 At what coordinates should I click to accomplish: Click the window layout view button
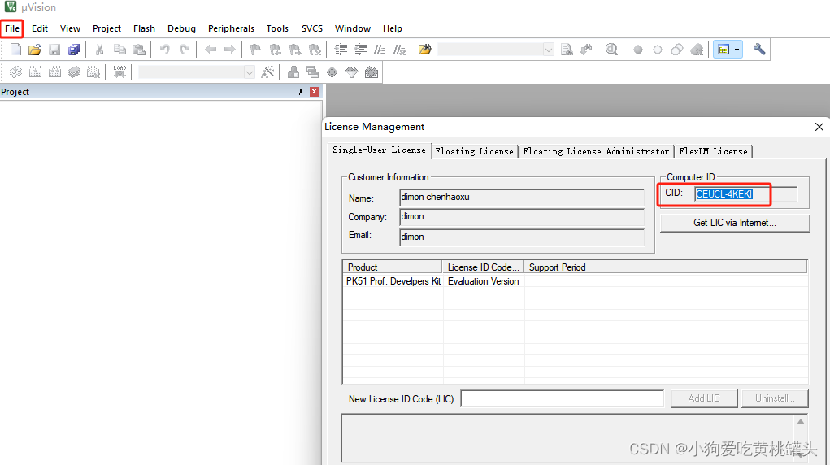click(x=723, y=50)
